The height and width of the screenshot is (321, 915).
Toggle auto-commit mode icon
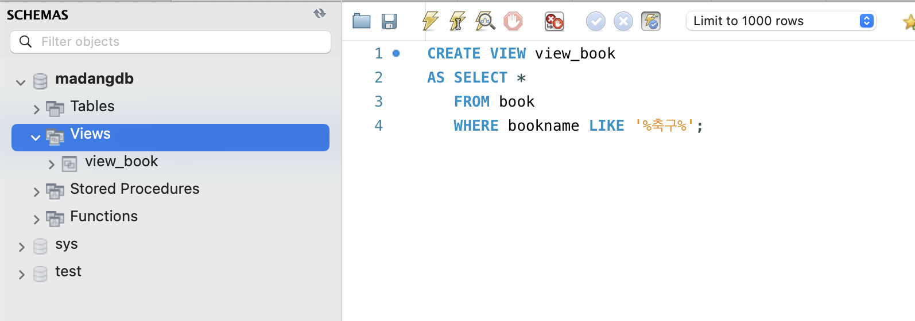[651, 21]
